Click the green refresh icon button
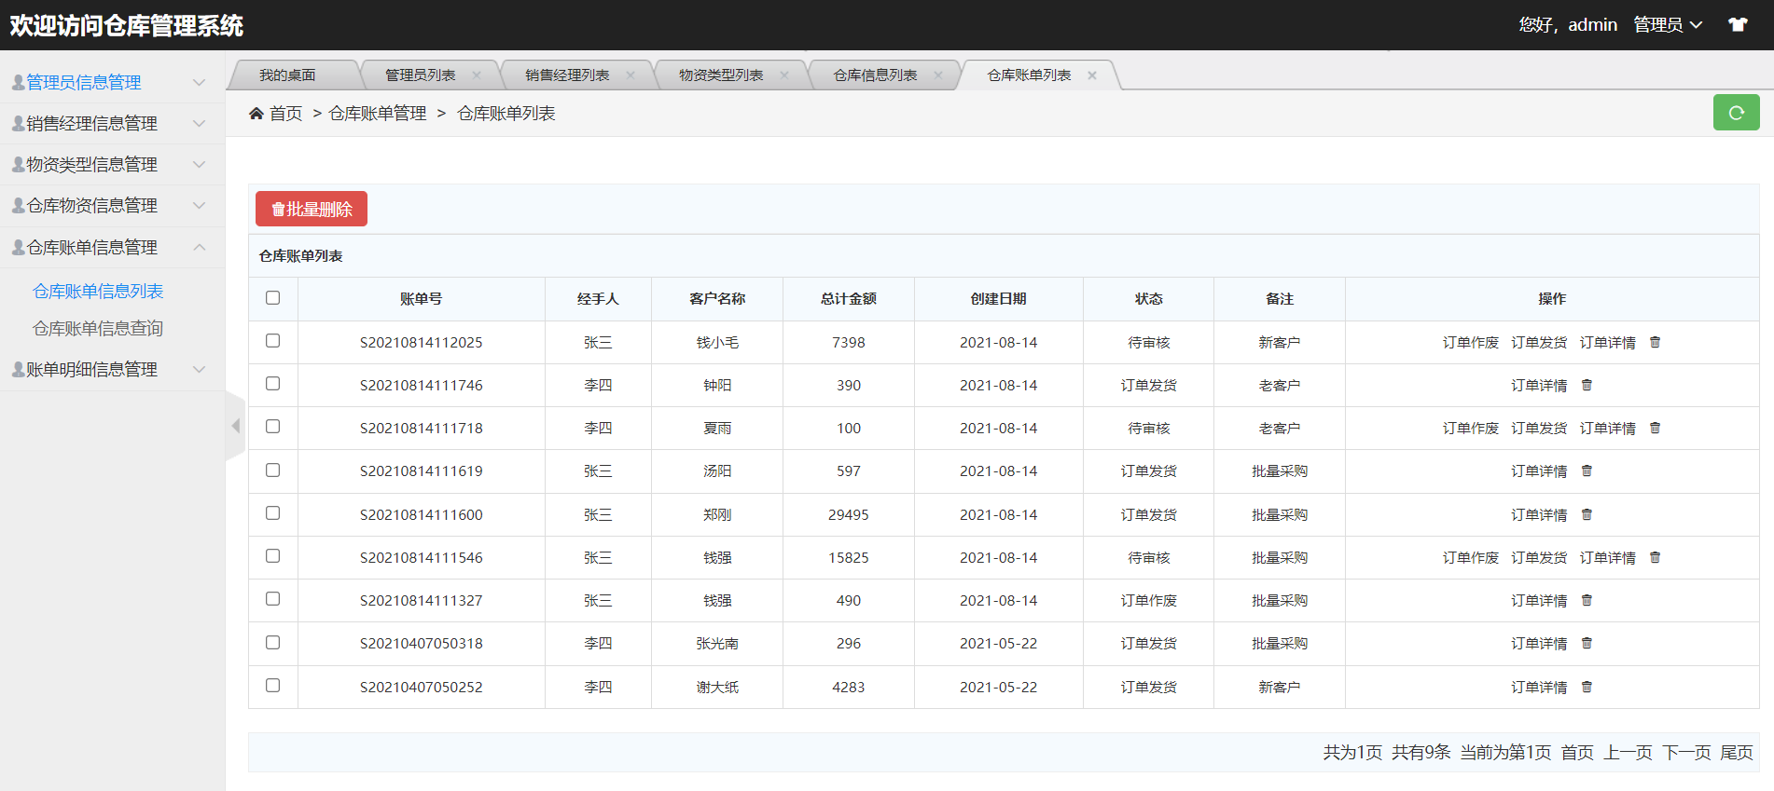The height and width of the screenshot is (791, 1774). pos(1736,113)
